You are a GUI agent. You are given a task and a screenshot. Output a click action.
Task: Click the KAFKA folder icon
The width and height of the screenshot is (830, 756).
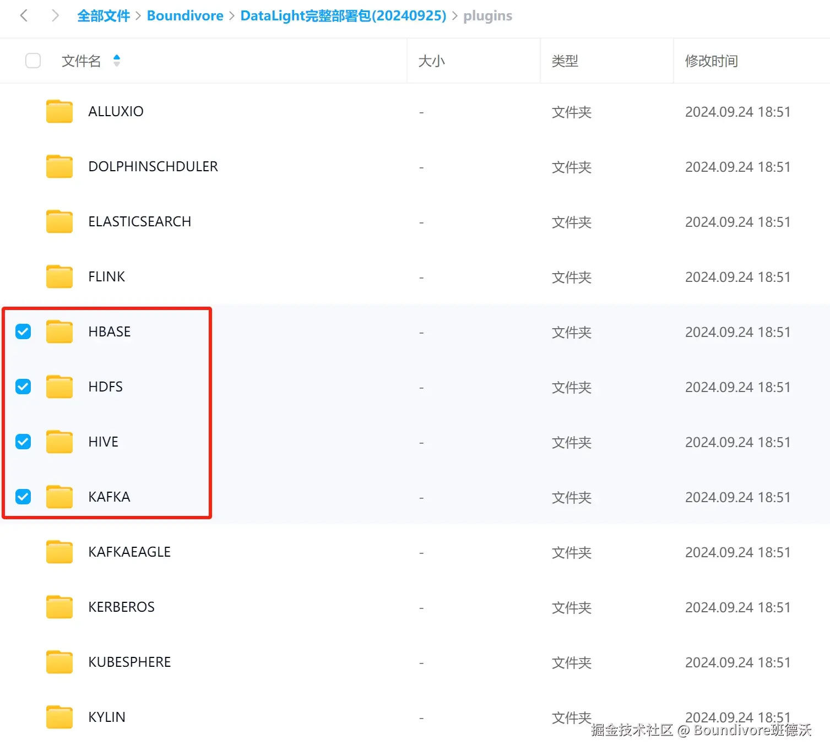(x=59, y=497)
